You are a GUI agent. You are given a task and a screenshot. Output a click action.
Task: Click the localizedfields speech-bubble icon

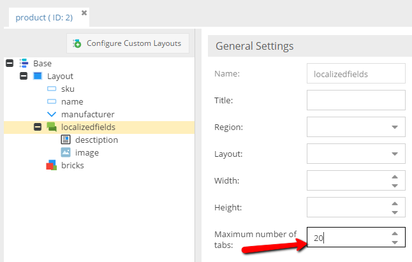(x=52, y=127)
